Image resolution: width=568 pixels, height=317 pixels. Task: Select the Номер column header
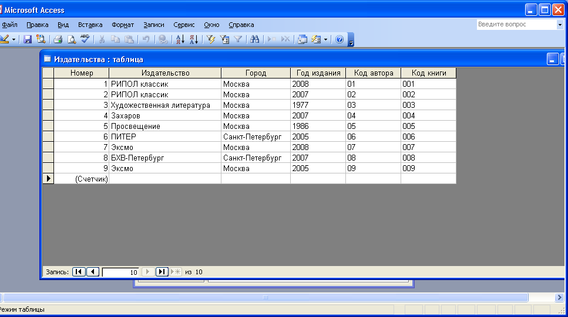[82, 73]
